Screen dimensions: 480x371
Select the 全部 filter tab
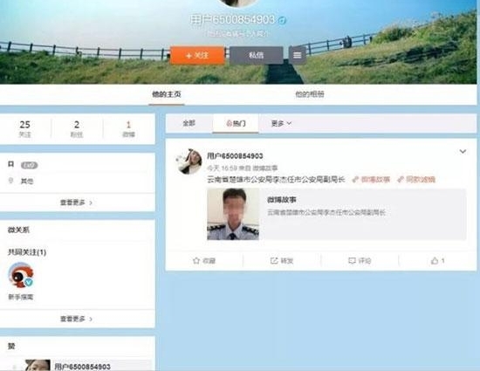189,123
